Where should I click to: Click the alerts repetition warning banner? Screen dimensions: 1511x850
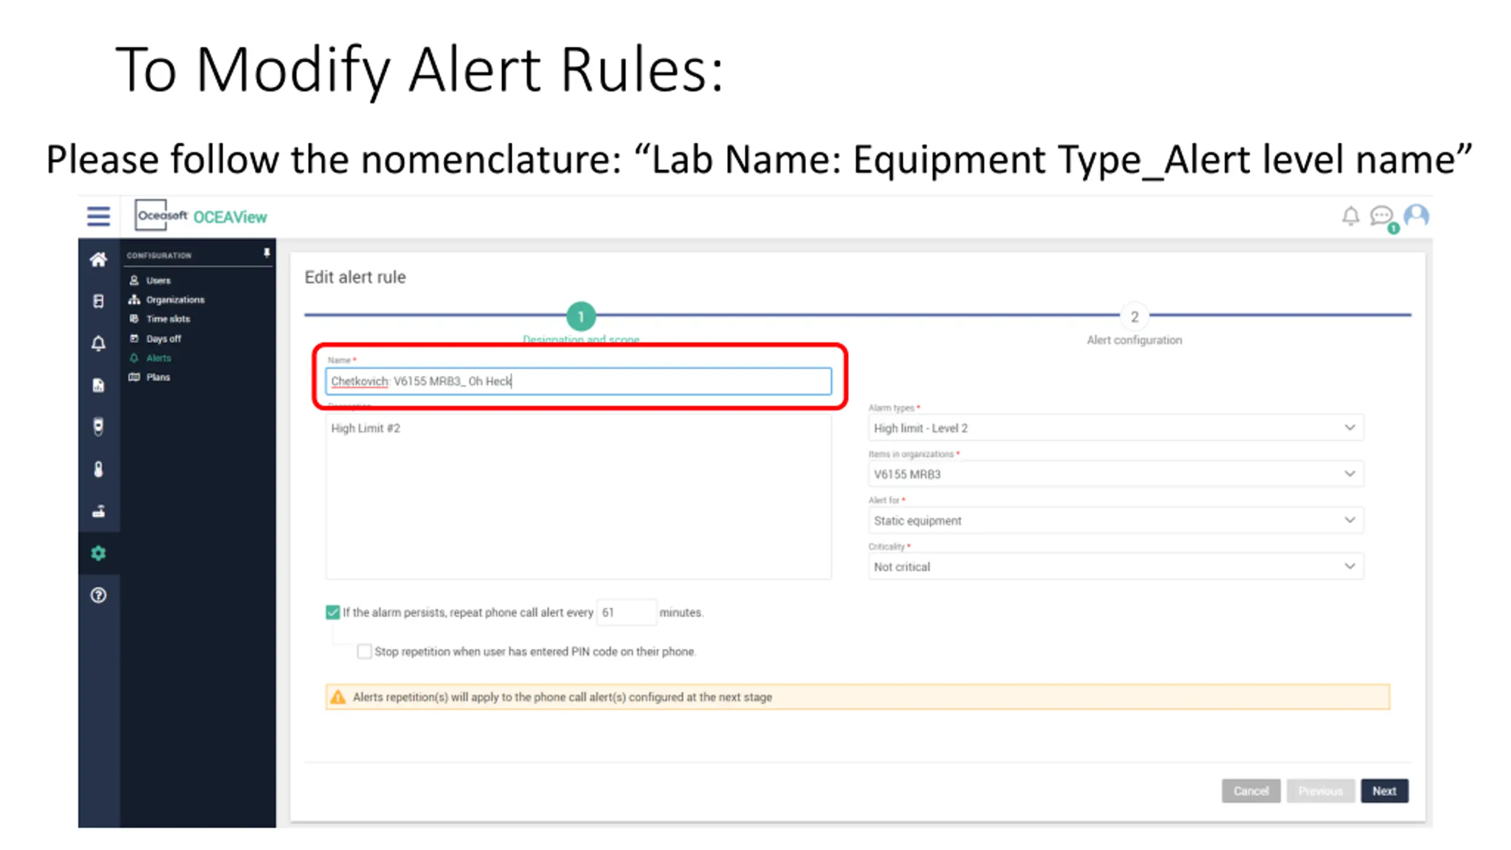pyautogui.click(x=858, y=697)
